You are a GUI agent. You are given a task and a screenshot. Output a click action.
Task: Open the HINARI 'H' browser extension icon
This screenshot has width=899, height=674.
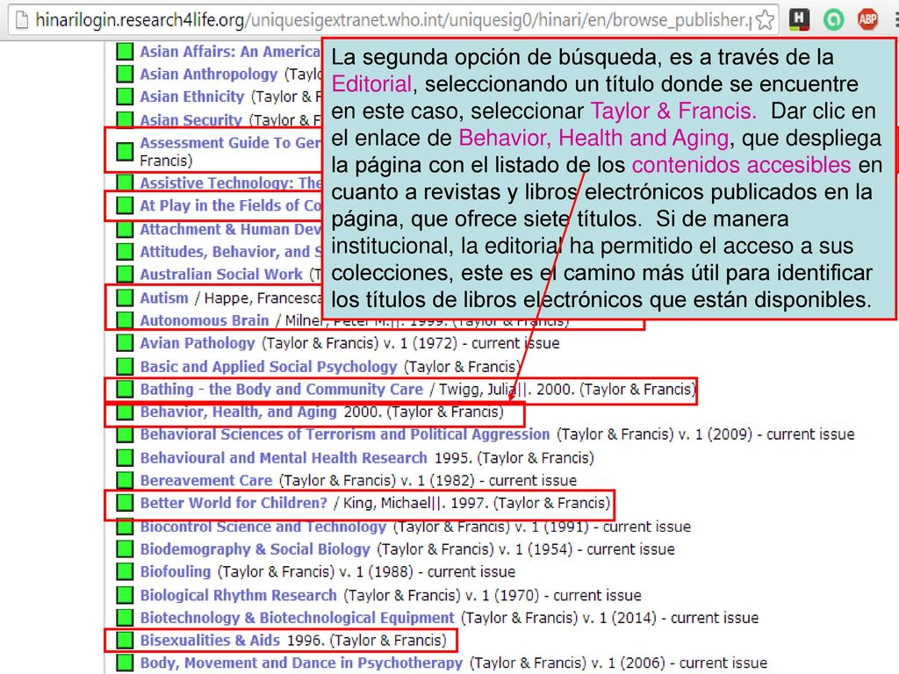pyautogui.click(x=799, y=20)
